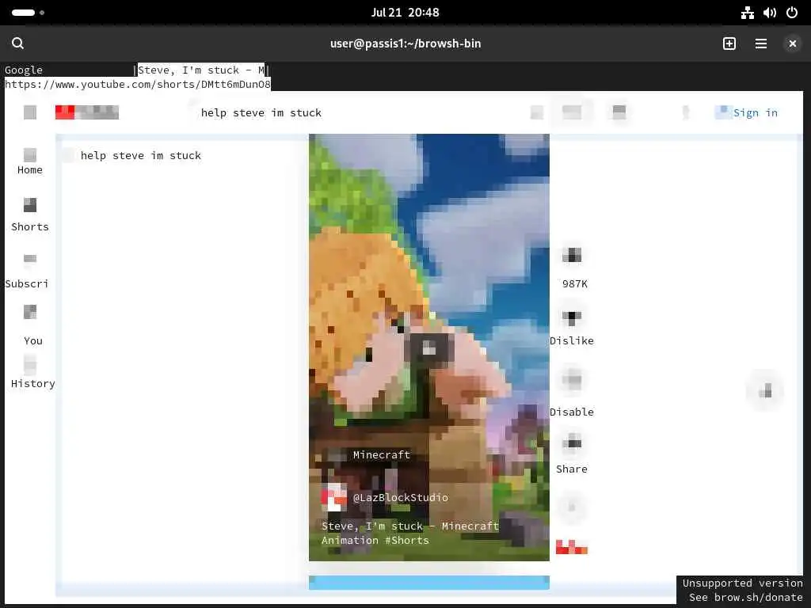Open the comments icon labeled Disable

coord(572,381)
